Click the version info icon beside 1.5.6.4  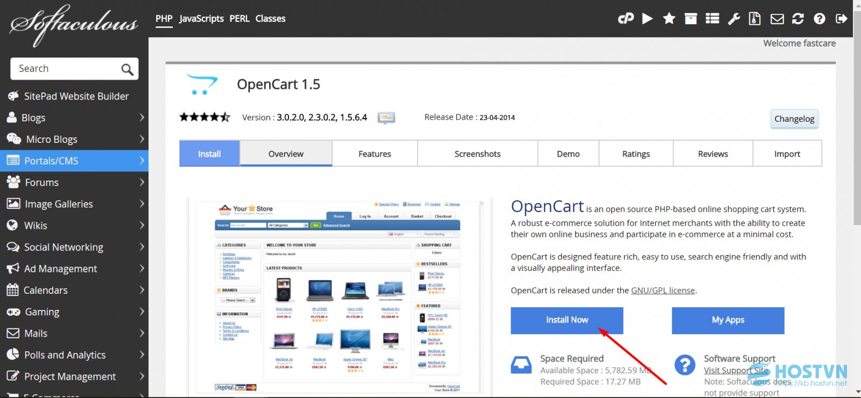click(386, 118)
